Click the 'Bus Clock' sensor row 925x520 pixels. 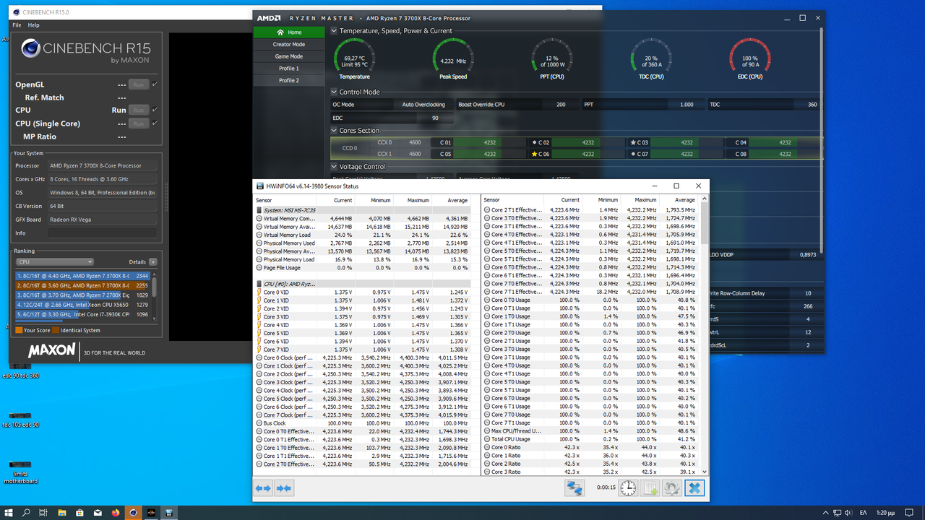tap(361, 423)
